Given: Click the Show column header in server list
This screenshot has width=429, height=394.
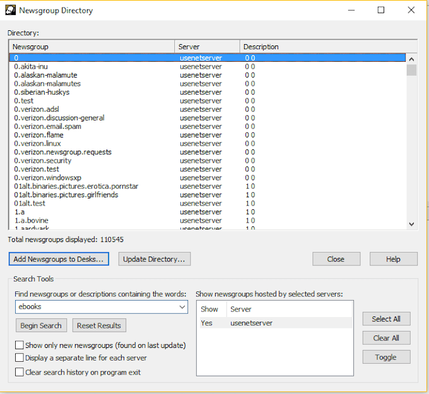Looking at the screenshot, I should pos(209,310).
